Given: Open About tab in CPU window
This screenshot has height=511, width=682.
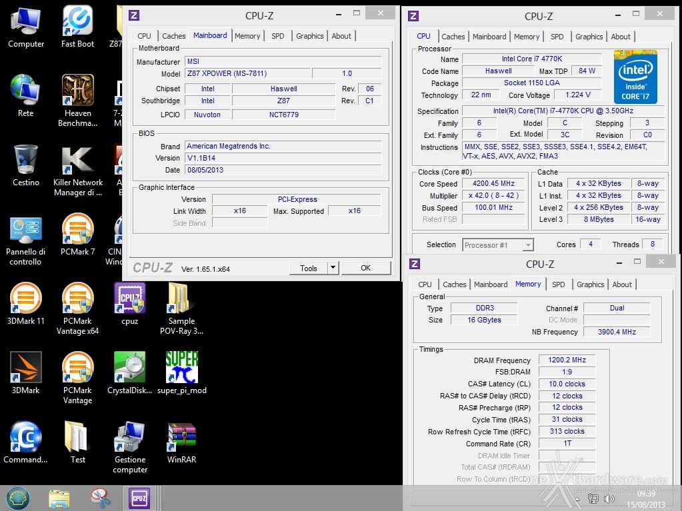Looking at the screenshot, I should tap(621, 37).
